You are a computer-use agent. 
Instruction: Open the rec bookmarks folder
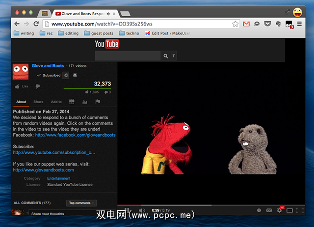tap(46, 33)
